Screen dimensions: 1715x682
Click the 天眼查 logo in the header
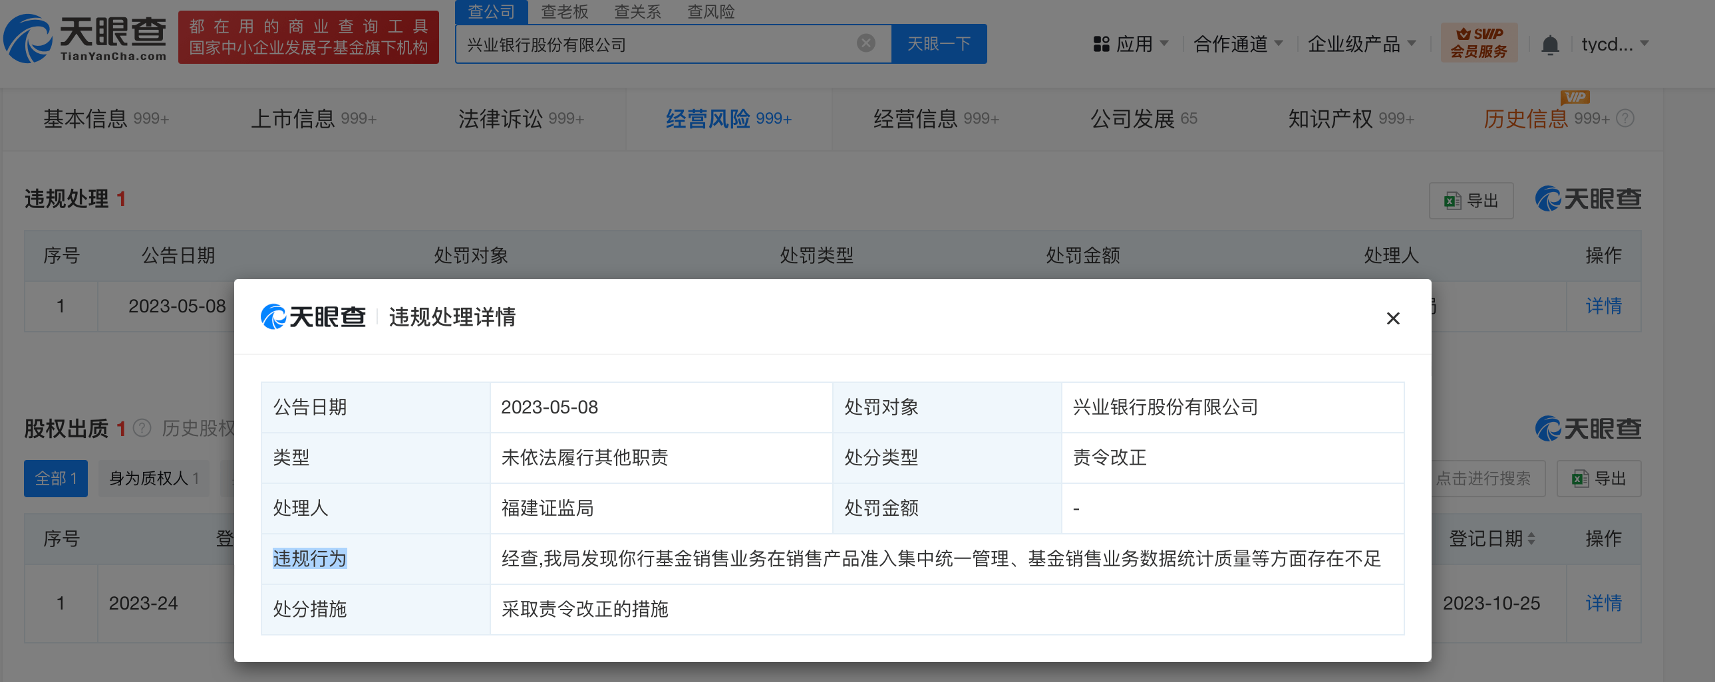(85, 38)
